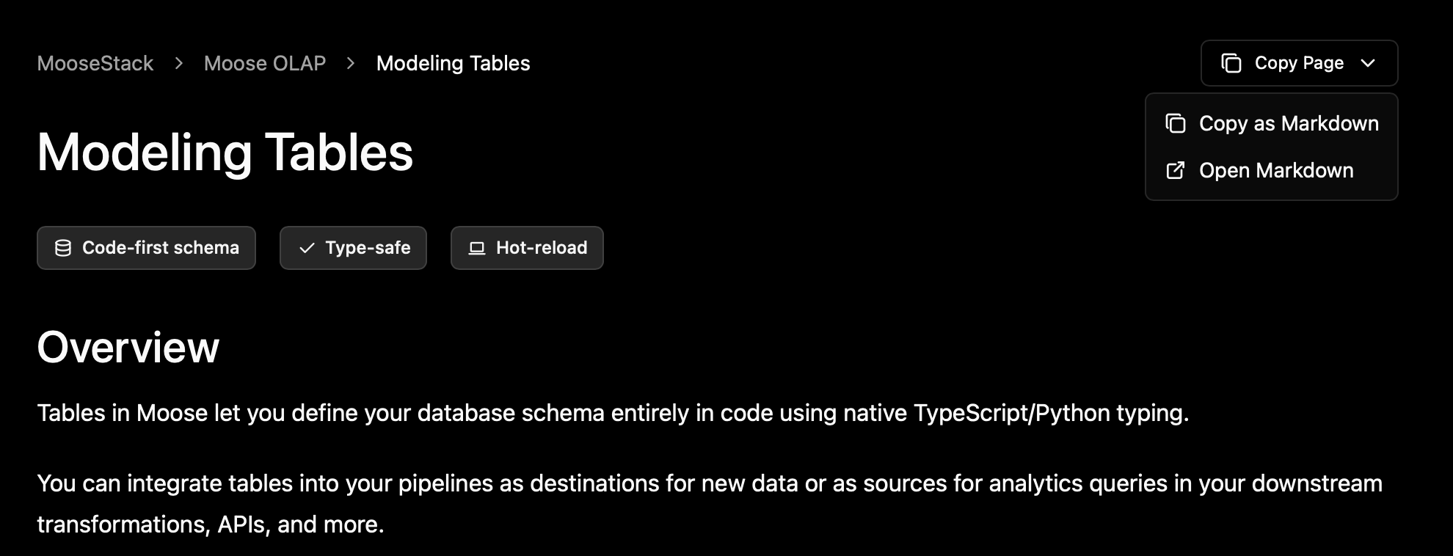Screen dimensions: 1453x556
Task: Click the large Modeling Tables page title
Action: (x=225, y=153)
